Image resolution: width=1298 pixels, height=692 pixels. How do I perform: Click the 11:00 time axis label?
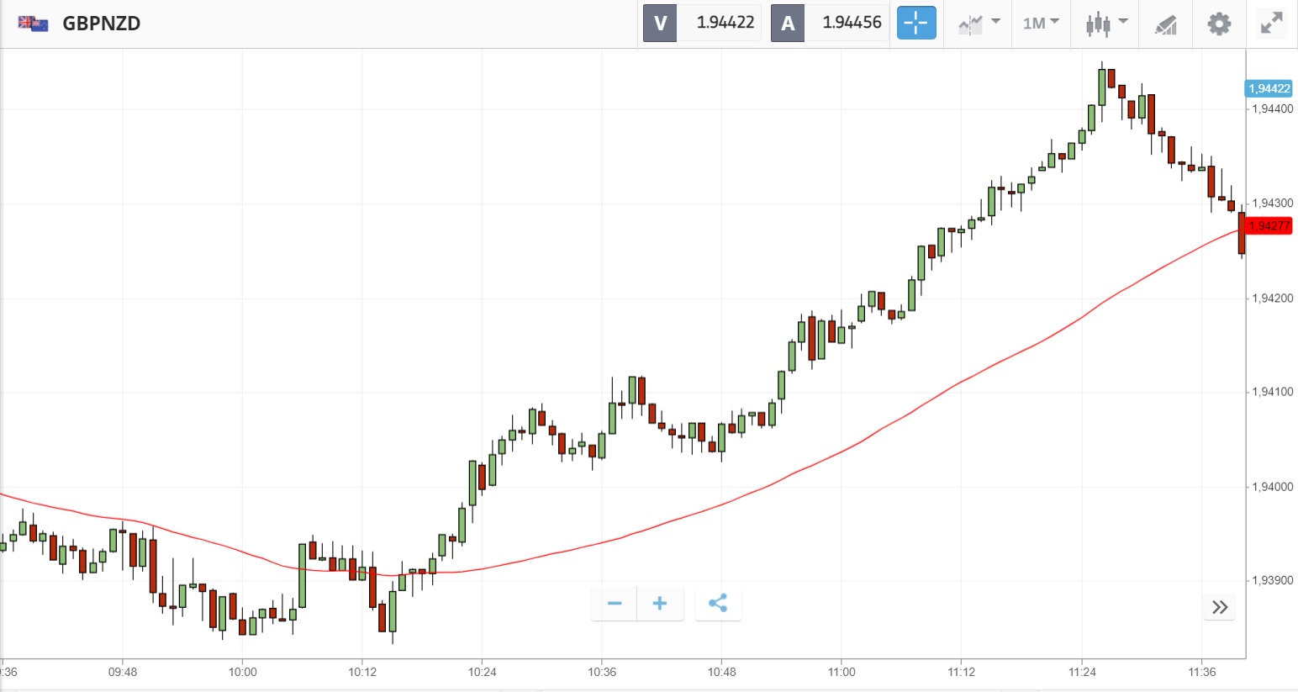pos(842,672)
